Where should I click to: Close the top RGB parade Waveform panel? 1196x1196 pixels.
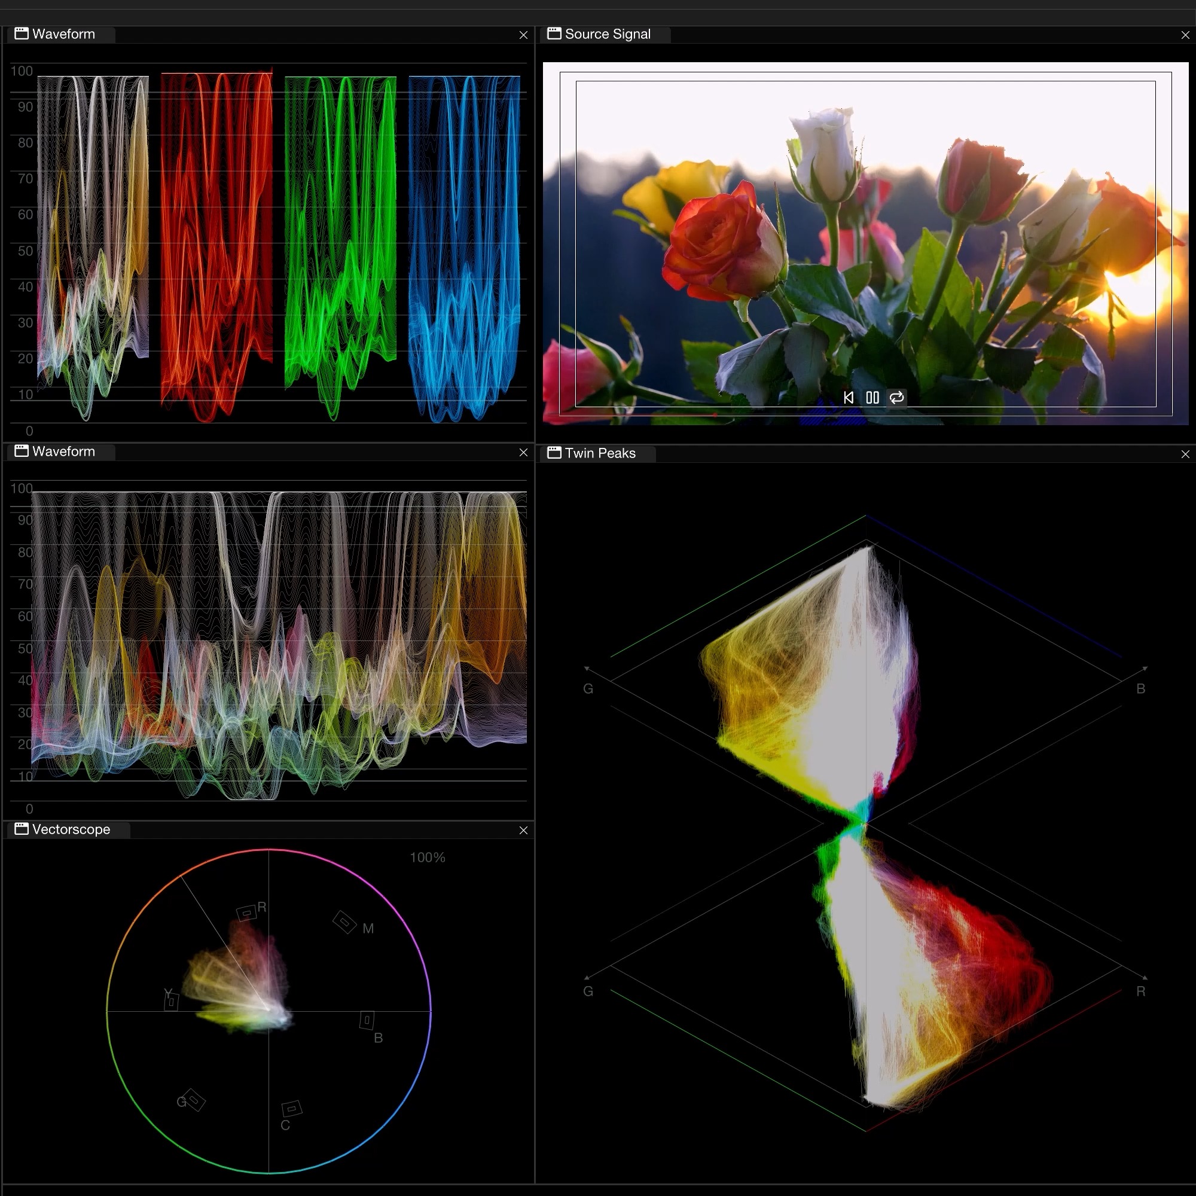pos(523,35)
